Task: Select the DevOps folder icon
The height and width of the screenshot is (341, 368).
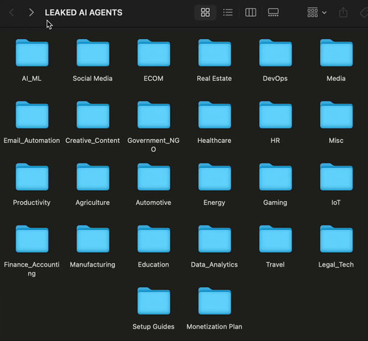Action: [x=275, y=53]
